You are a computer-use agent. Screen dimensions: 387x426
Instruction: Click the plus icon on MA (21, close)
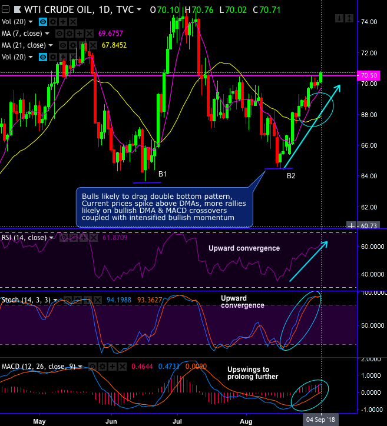click(x=83, y=45)
